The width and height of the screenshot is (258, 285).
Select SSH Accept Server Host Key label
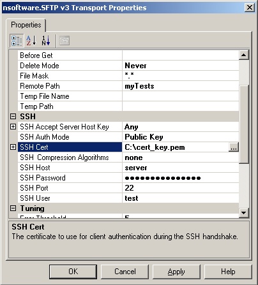[70, 127]
